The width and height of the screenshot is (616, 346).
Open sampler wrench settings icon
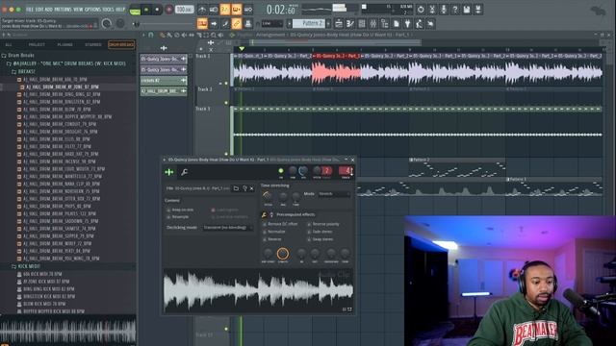tap(184, 172)
